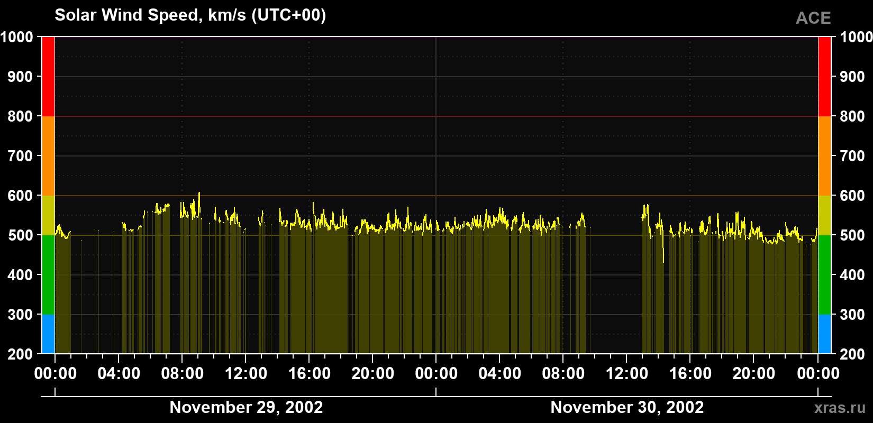
Task: Click the 500 label on the left axis
Action: 20,235
